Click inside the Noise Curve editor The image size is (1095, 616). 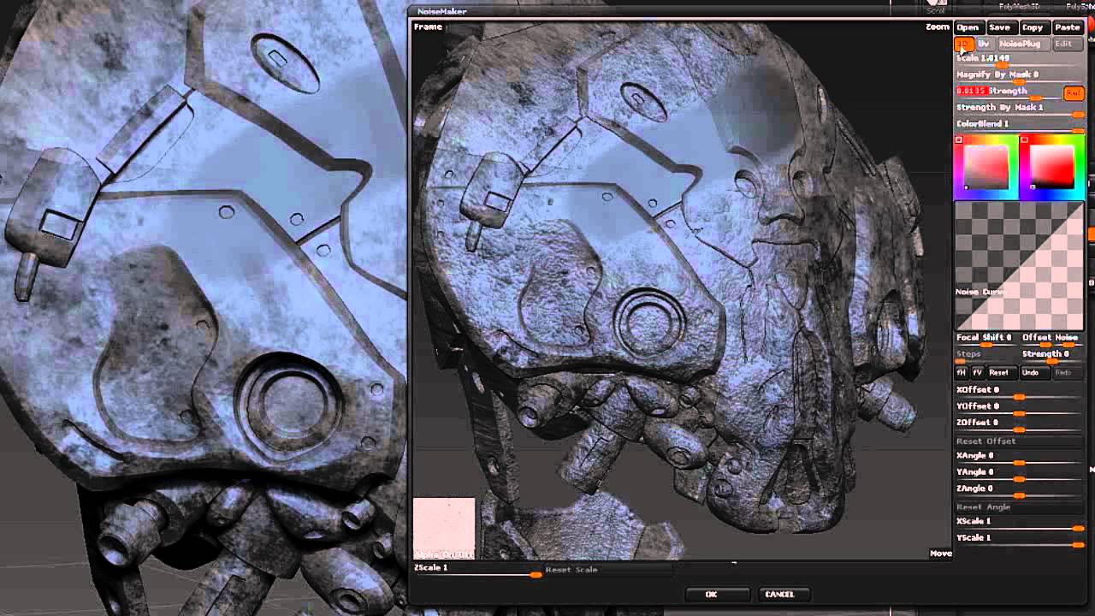pos(1020,266)
